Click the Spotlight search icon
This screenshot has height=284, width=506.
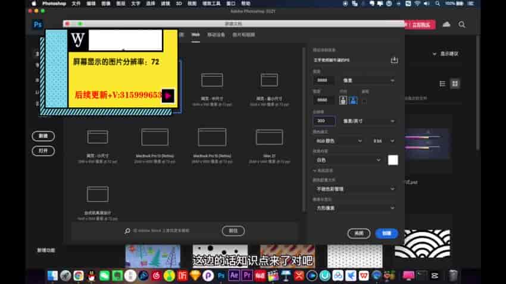pyautogui.click(x=438, y=4)
